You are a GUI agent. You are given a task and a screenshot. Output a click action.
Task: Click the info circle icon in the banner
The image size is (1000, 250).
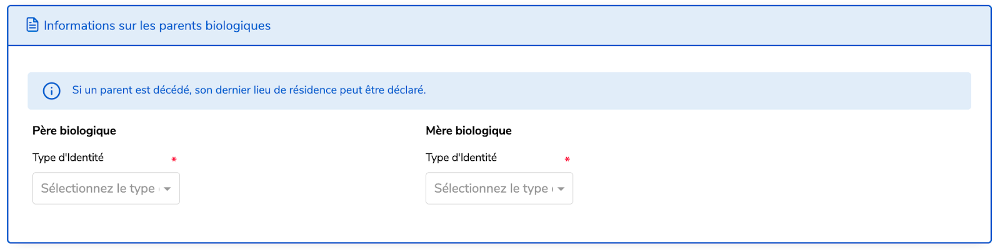(51, 91)
